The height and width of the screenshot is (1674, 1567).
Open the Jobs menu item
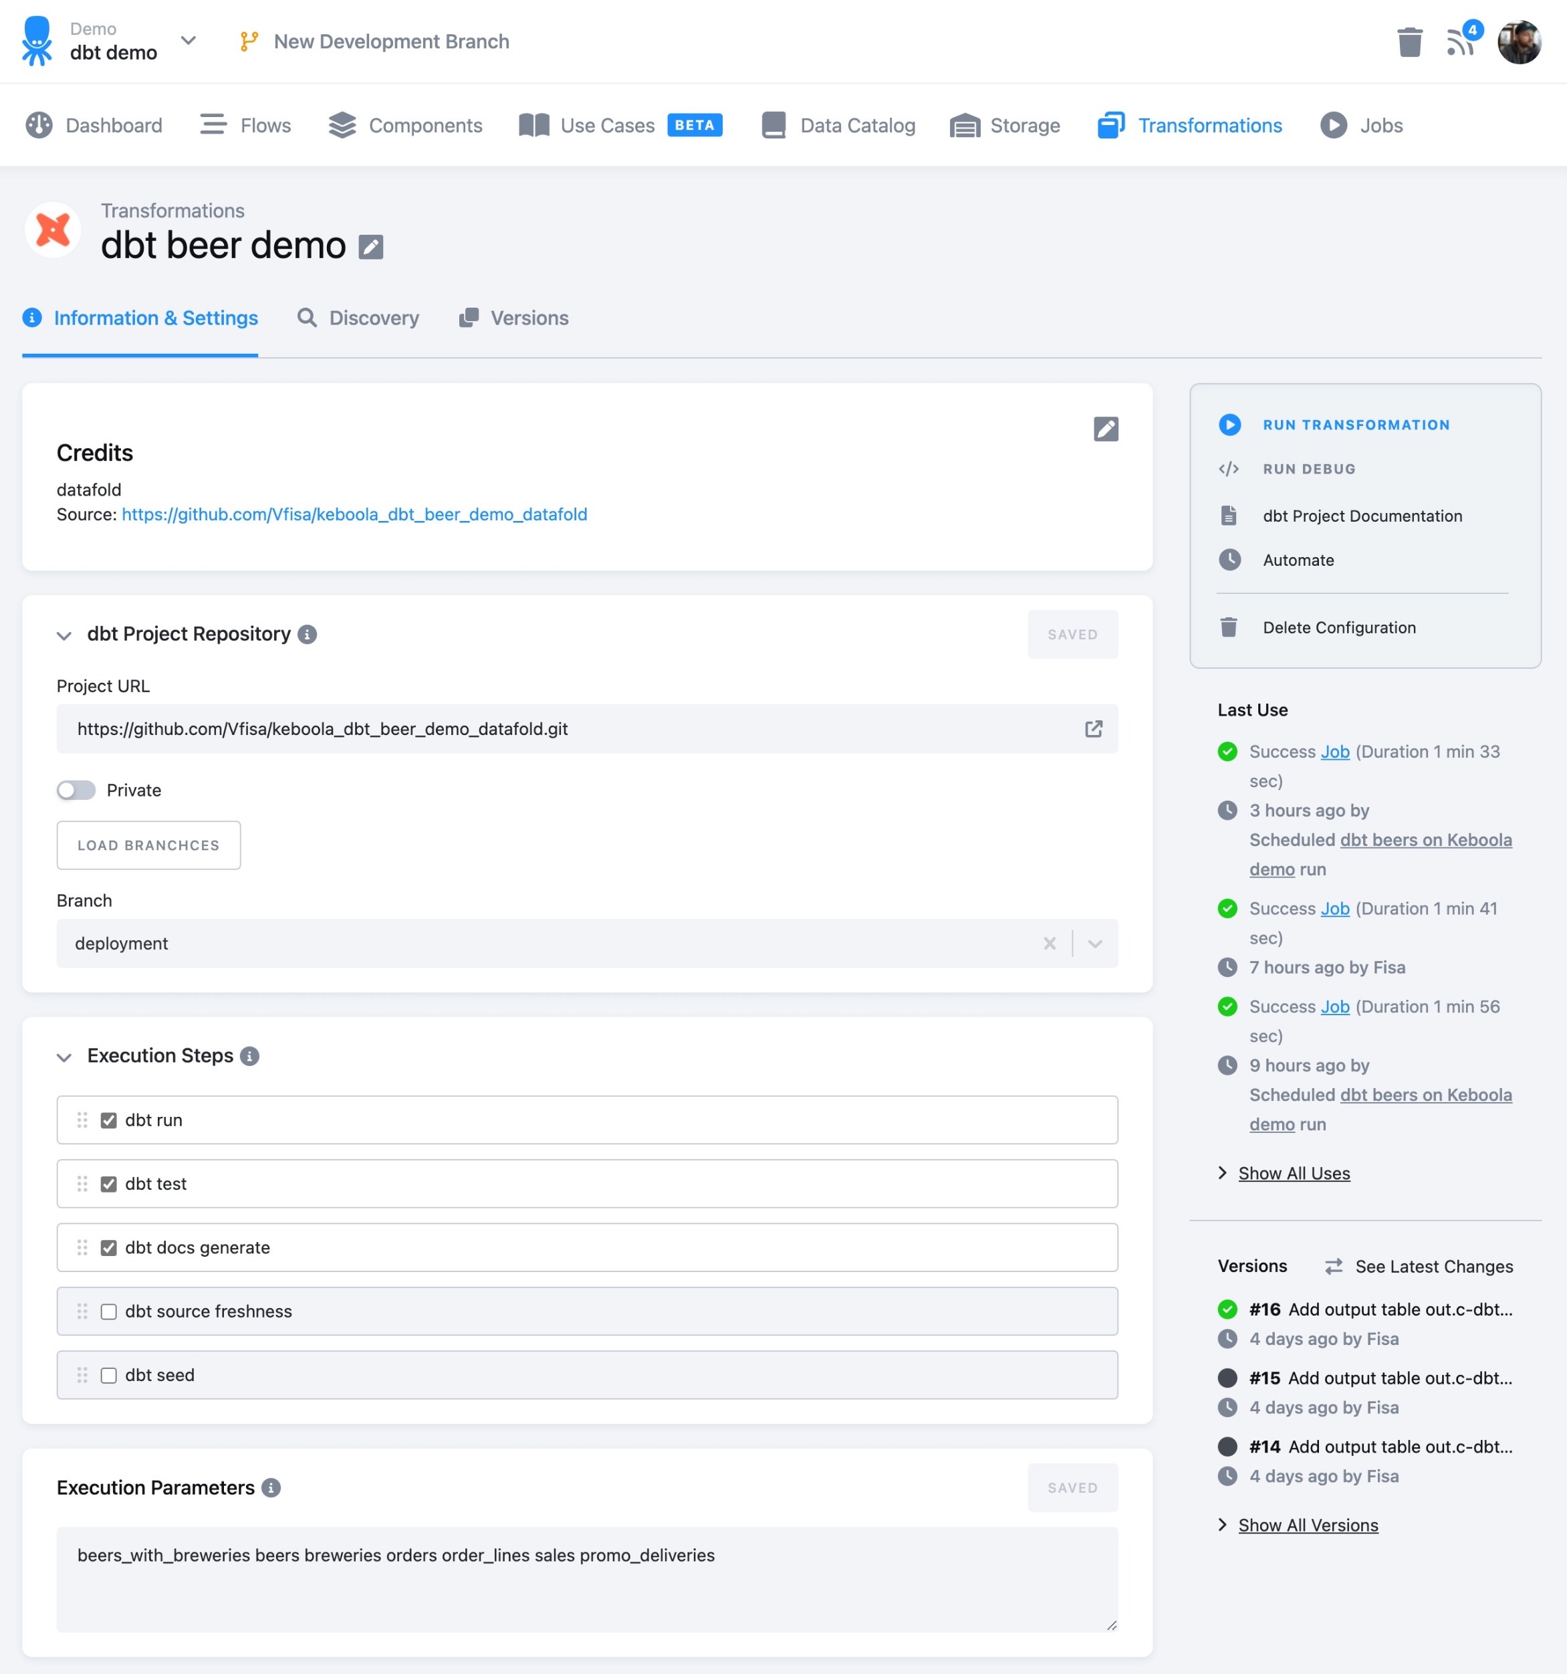[x=1361, y=126]
